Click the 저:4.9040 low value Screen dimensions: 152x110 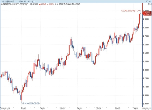(x=76, y=4)
